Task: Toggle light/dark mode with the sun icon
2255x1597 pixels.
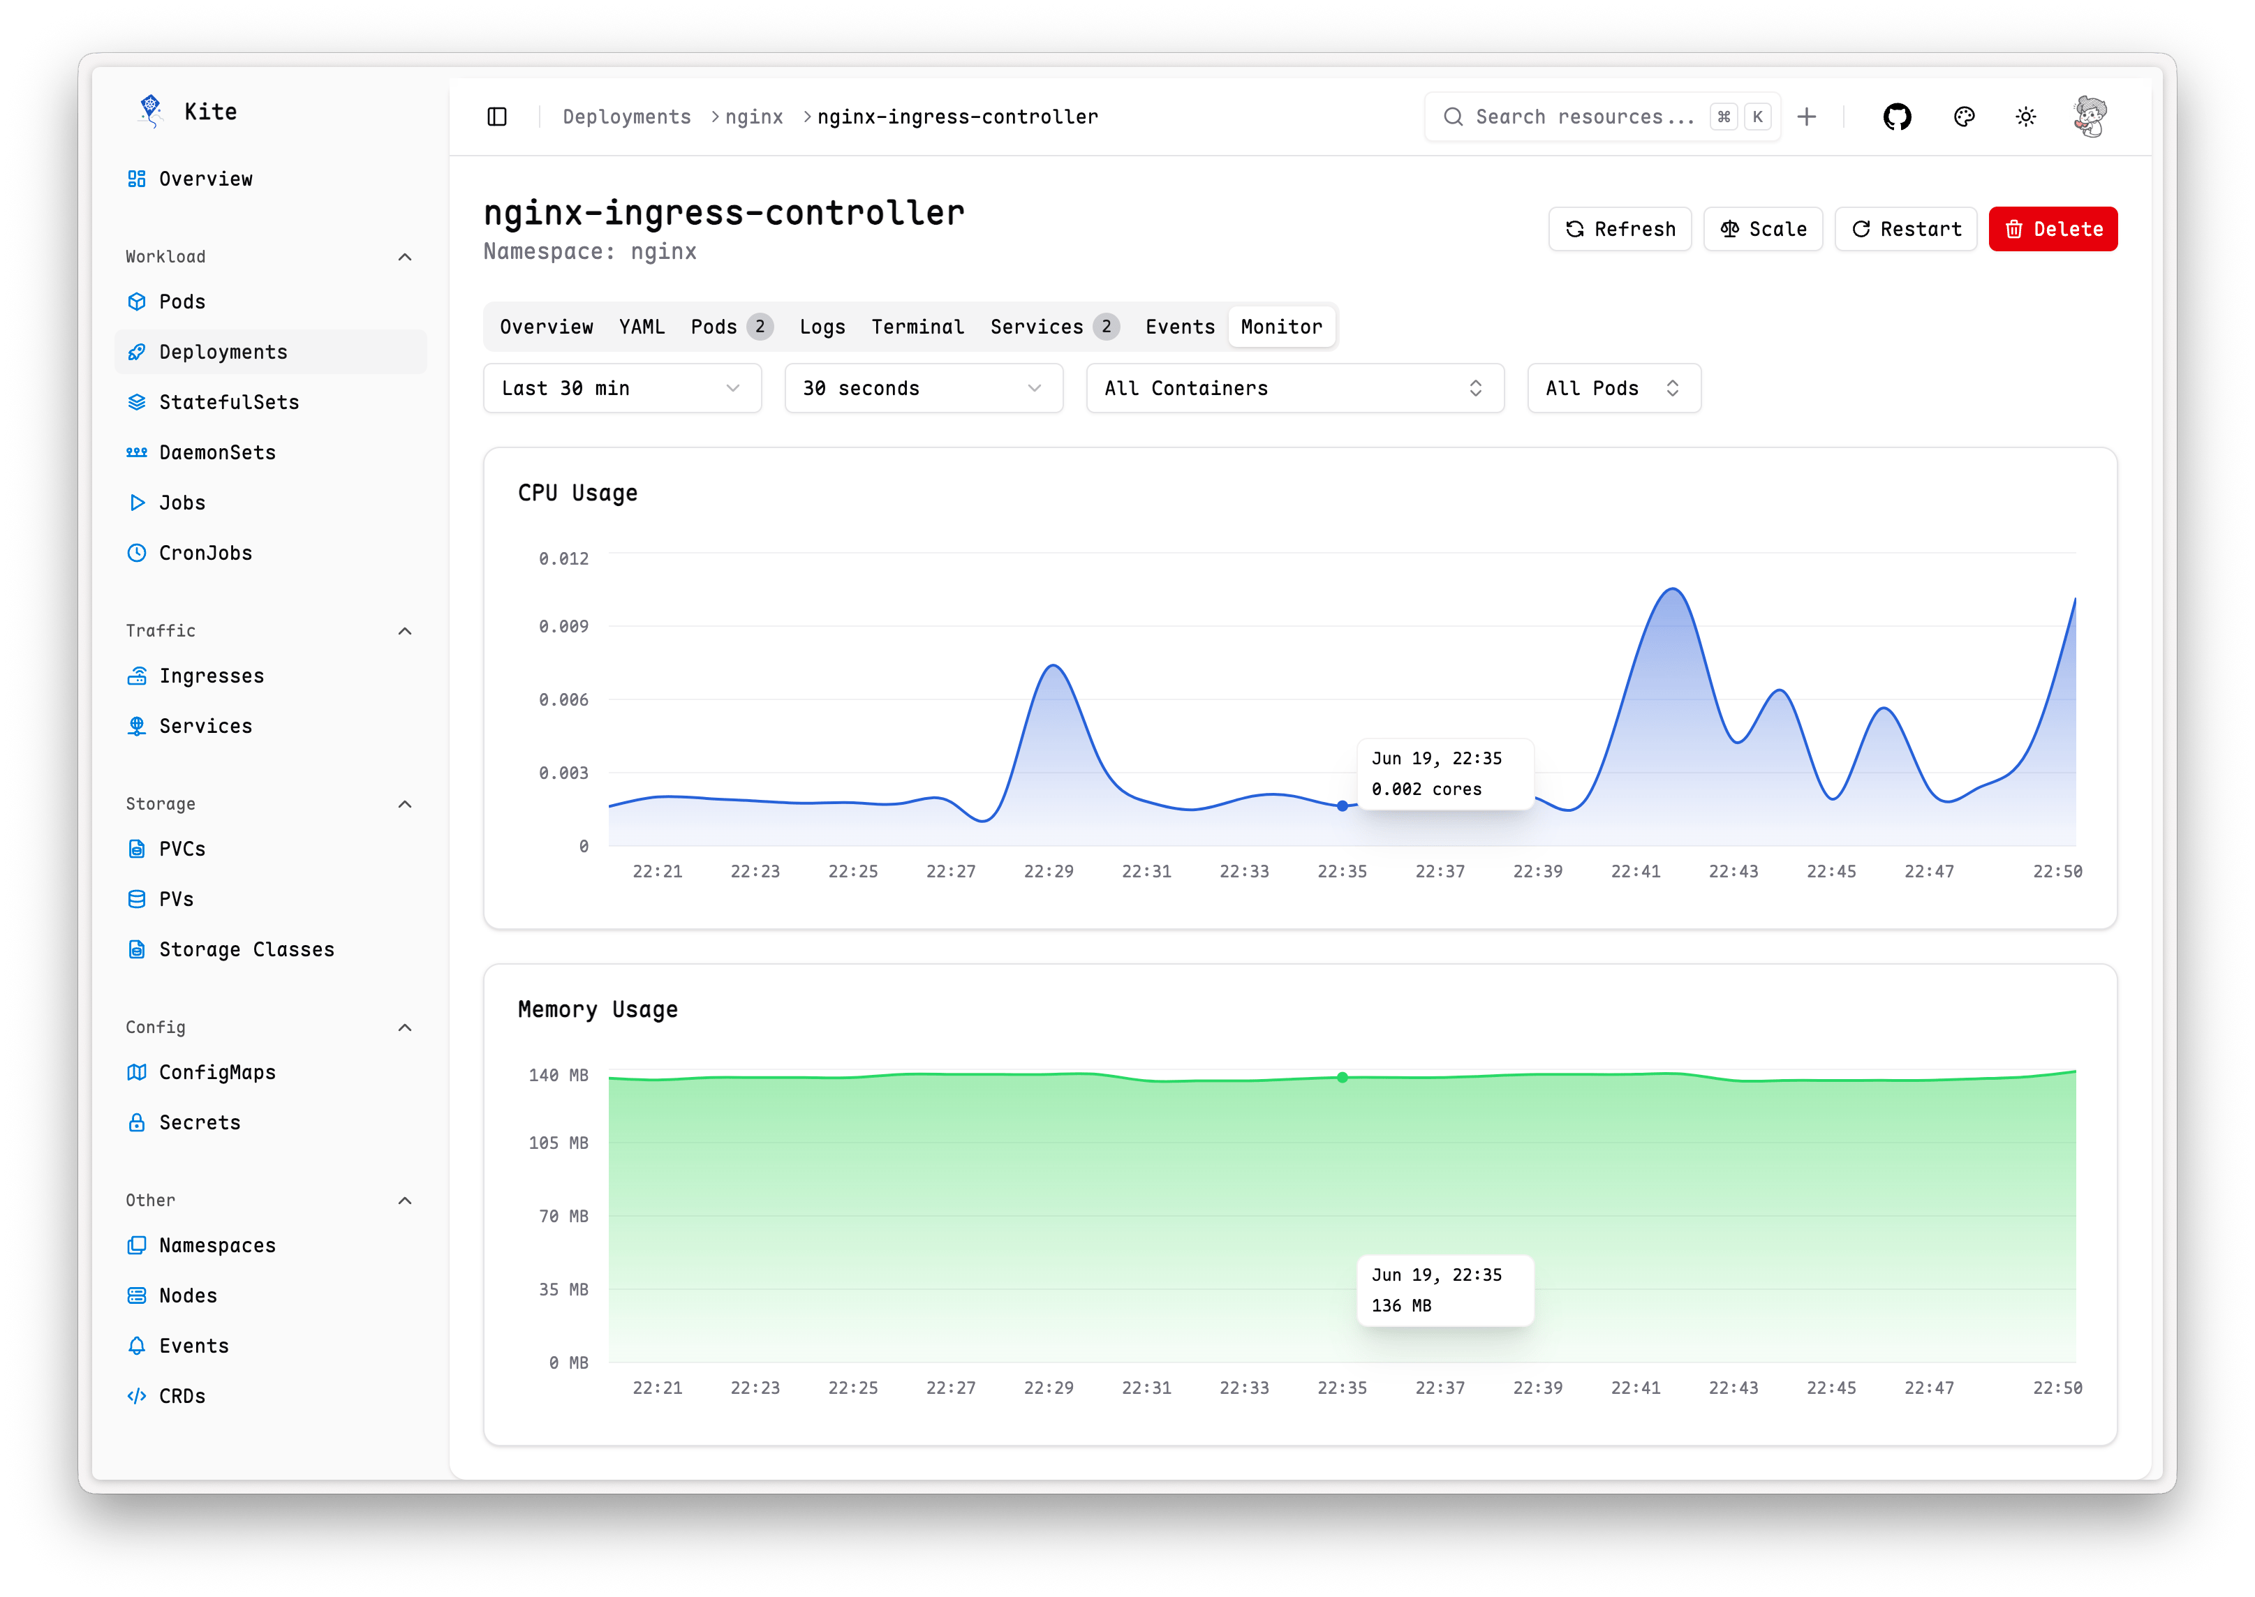Action: click(x=2026, y=116)
